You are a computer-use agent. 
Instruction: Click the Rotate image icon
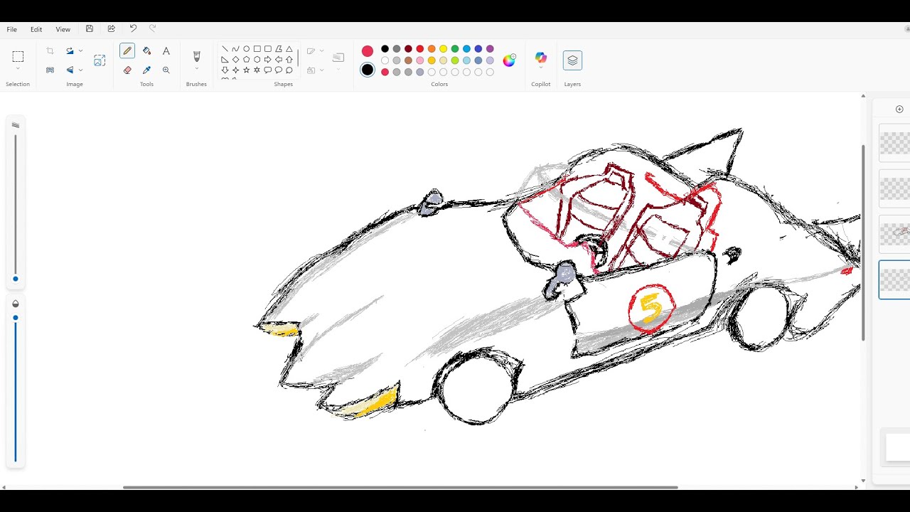coord(70,51)
